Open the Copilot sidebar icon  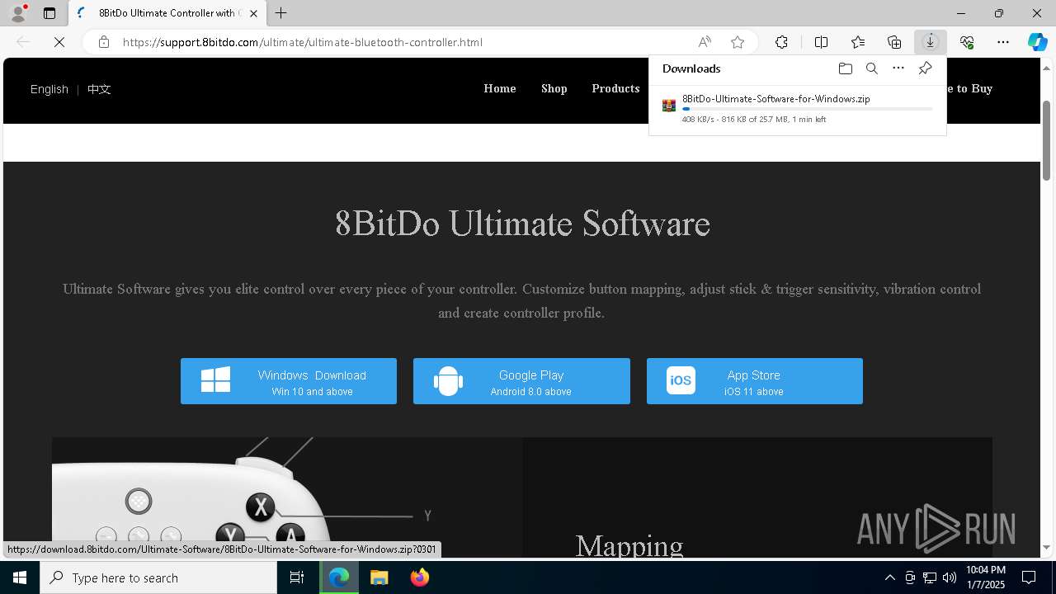(1037, 42)
